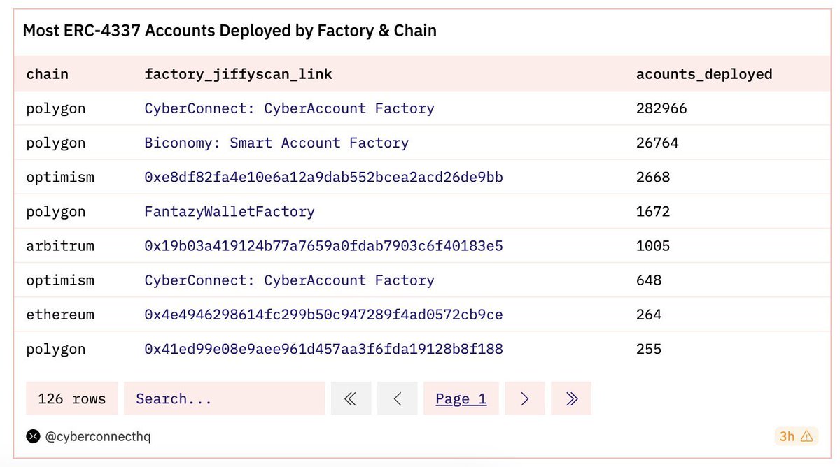Go to the next page arrow

525,398
